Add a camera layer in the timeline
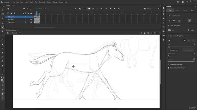Screen dimensions: 197x110 click(x=24, y=9)
